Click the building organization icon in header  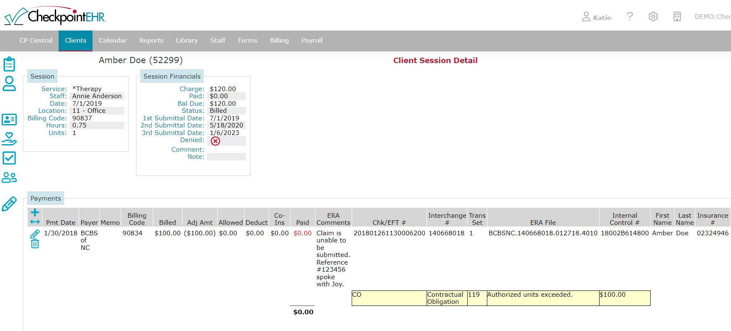pyautogui.click(x=677, y=17)
